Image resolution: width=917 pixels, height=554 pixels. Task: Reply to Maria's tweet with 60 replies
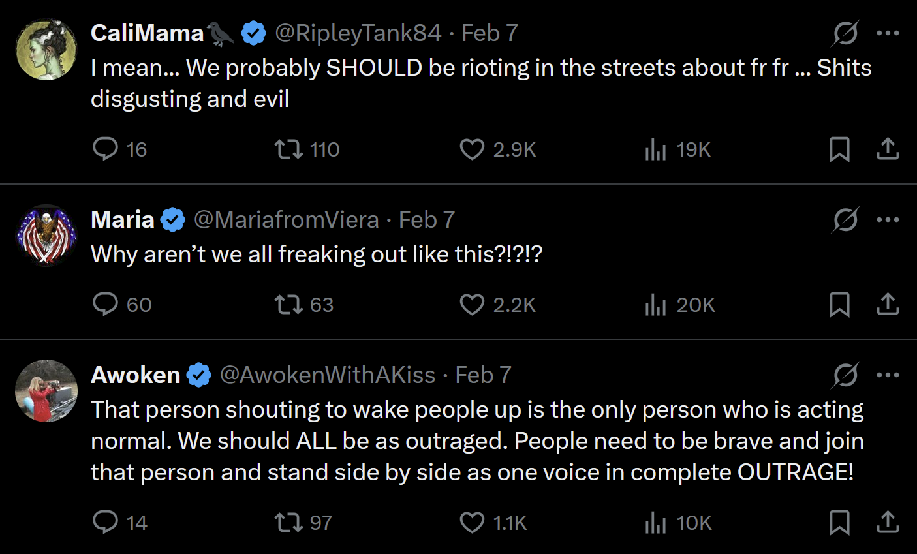tap(105, 305)
